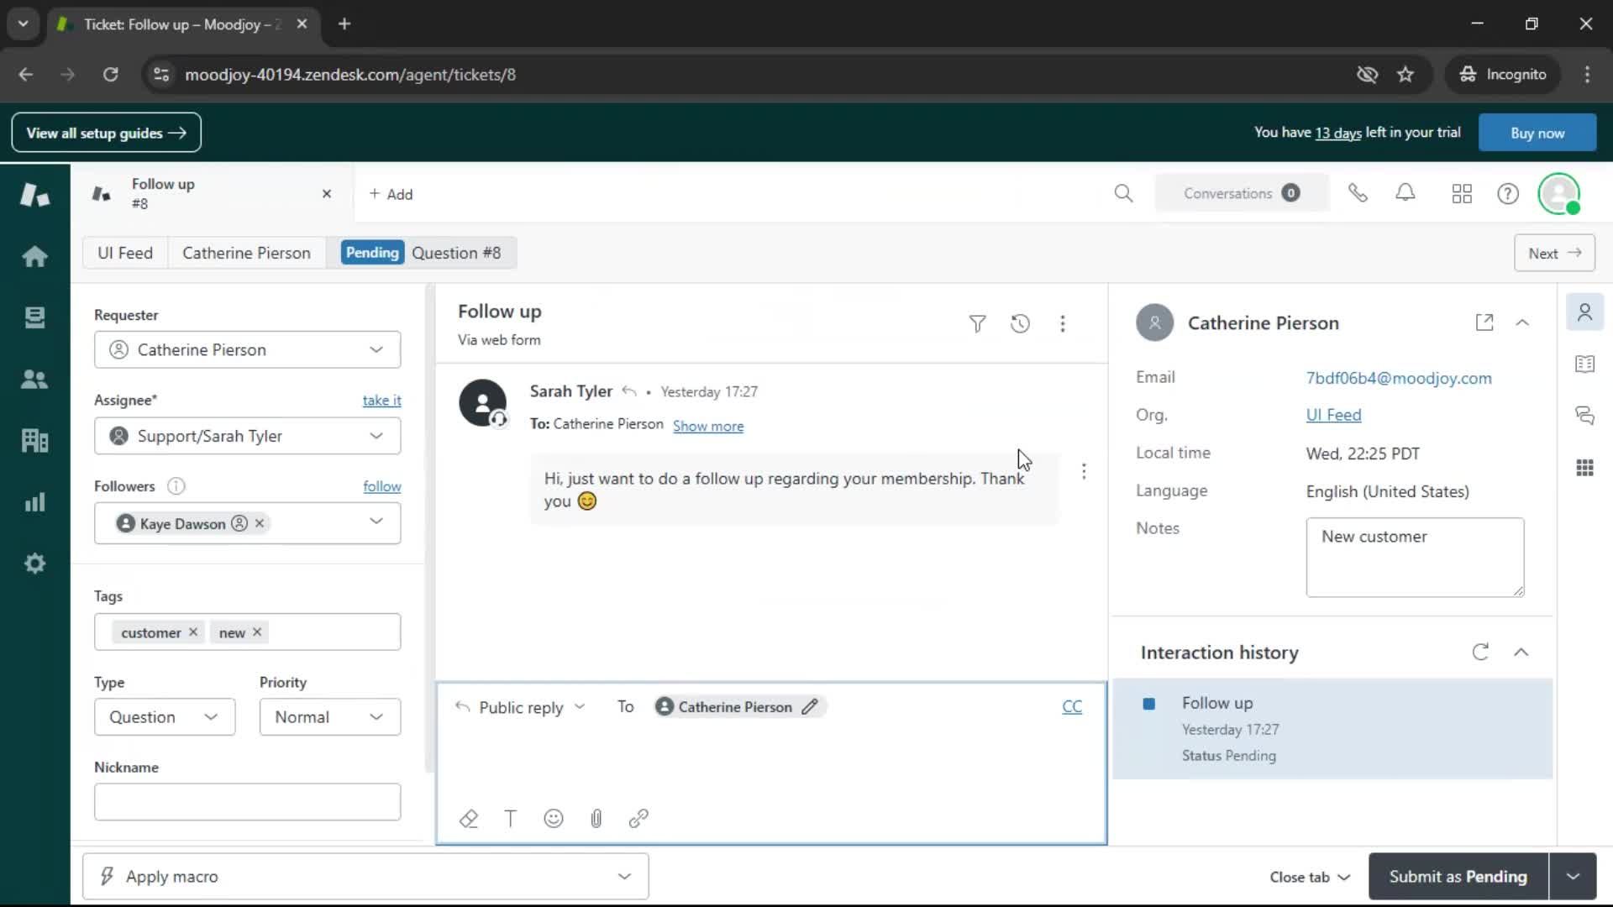
Task: Switch to Catherine Pierson tab
Action: 246,253
